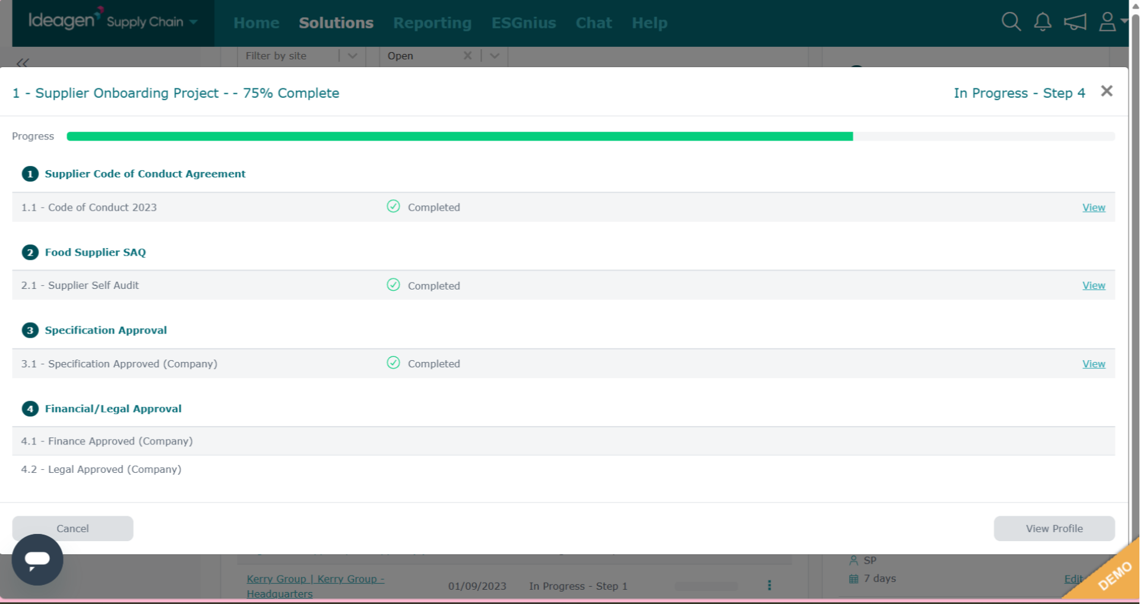Click Food Supplier SAQ heading
The width and height of the screenshot is (1140, 604).
95,252
